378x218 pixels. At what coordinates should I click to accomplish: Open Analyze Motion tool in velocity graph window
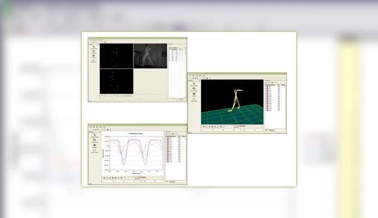[x=94, y=150]
